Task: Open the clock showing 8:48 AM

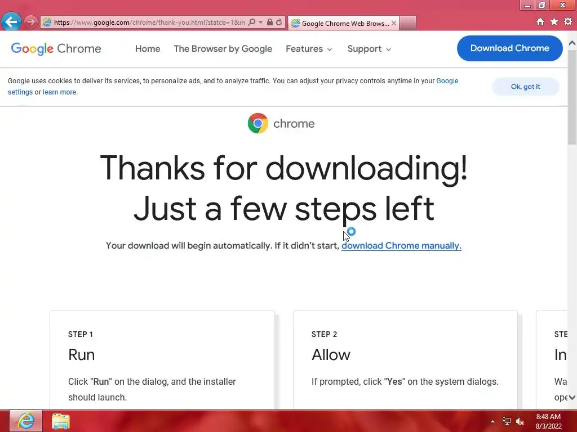Action: (548, 421)
